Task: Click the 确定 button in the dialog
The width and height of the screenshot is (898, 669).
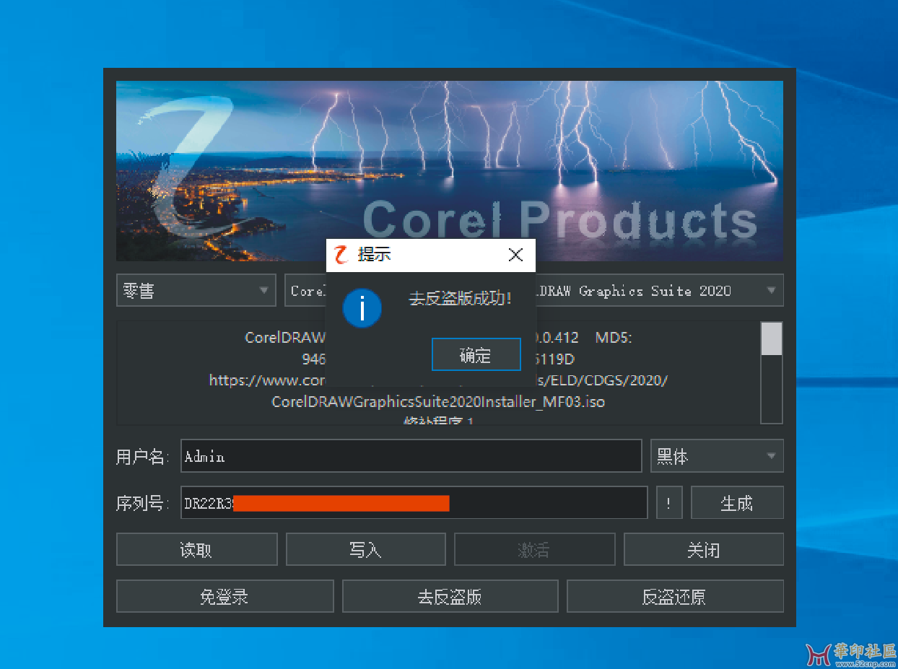Action: point(476,354)
